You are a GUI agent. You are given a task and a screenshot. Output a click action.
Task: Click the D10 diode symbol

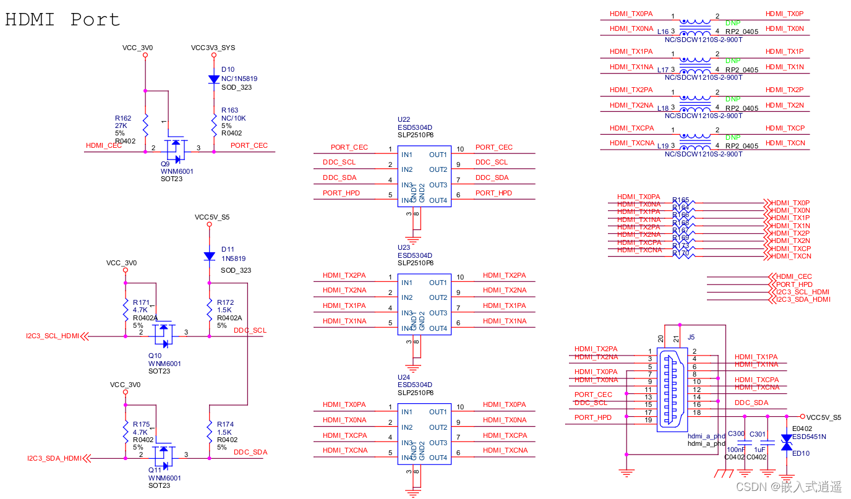pyautogui.click(x=214, y=79)
